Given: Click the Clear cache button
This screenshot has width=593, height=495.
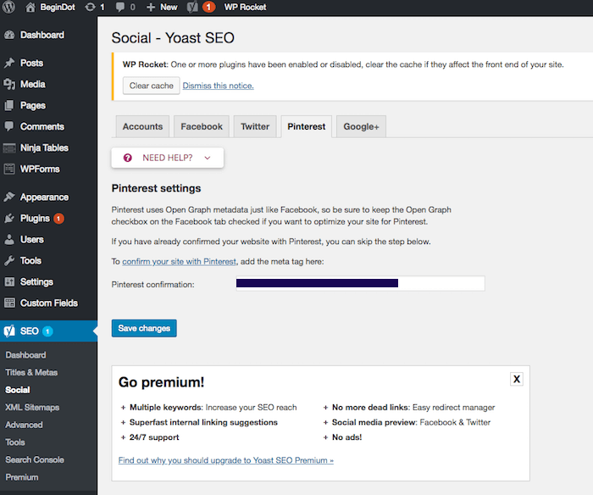Looking at the screenshot, I should pyautogui.click(x=152, y=86).
